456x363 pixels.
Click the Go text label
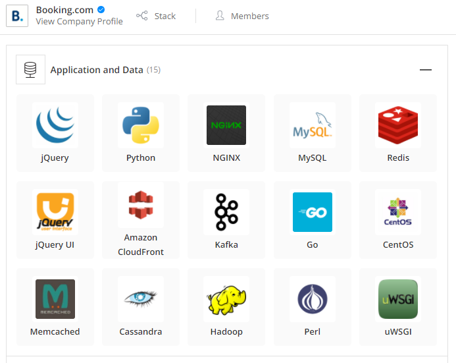coord(313,245)
